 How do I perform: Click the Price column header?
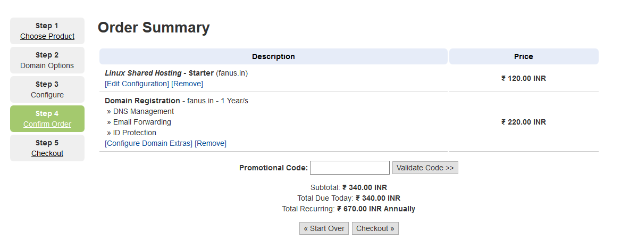pos(524,56)
